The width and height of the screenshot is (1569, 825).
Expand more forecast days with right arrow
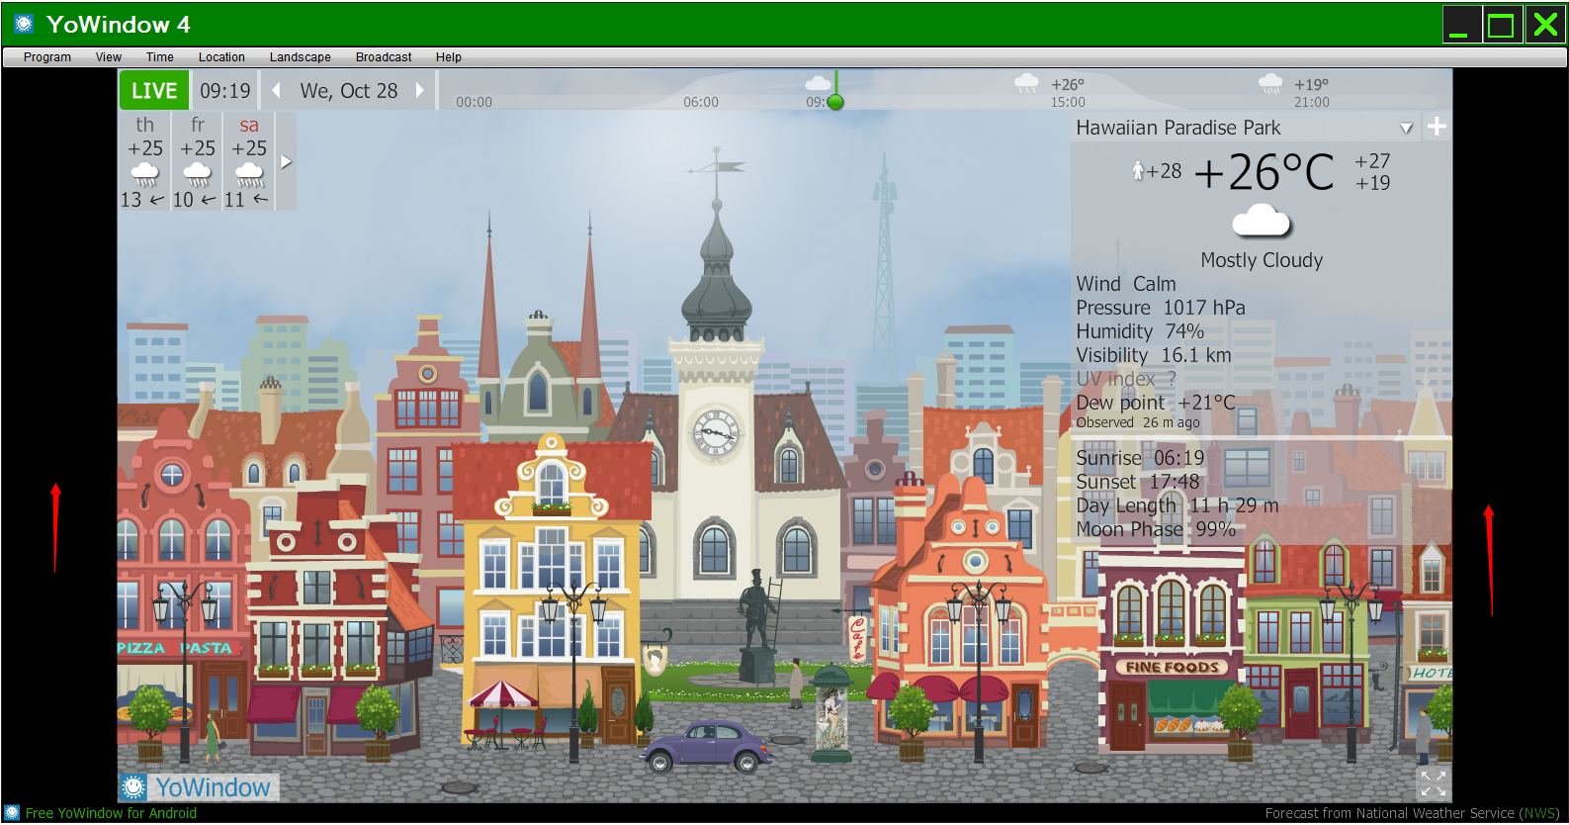click(286, 161)
